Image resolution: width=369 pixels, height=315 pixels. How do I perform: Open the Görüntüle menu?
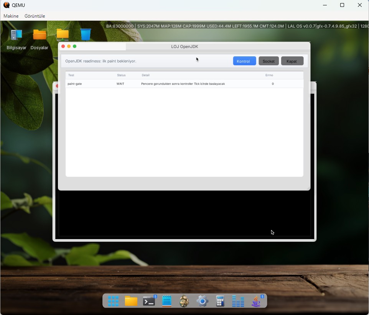[35, 16]
